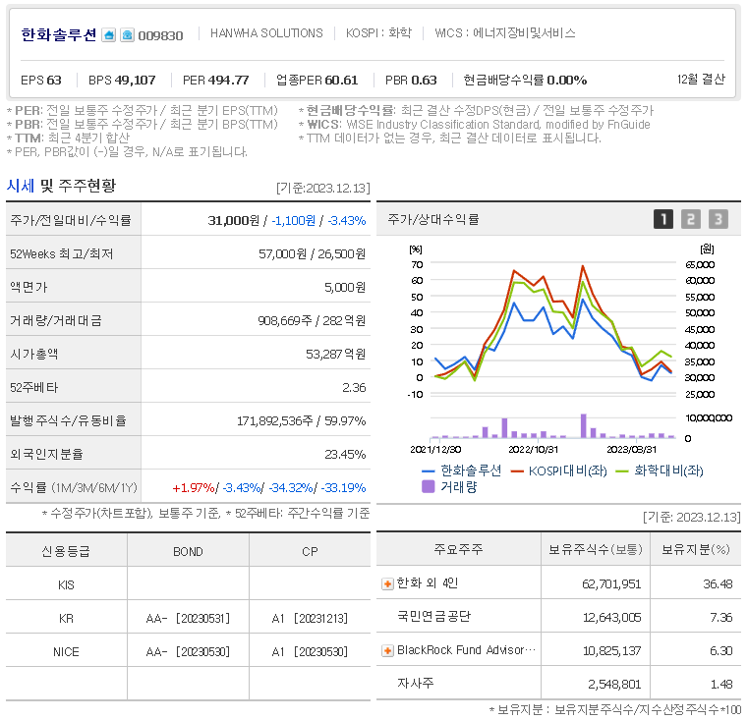
Task: Select the 52주베타 value 2.36
Action: [x=354, y=388]
